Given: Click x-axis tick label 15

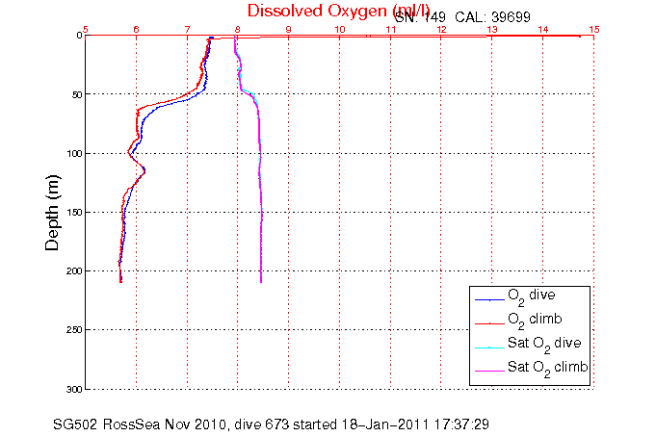Looking at the screenshot, I should point(594,29).
